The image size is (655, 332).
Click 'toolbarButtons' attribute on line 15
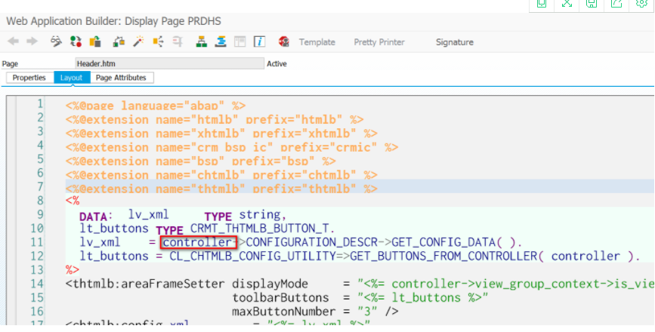click(x=280, y=298)
